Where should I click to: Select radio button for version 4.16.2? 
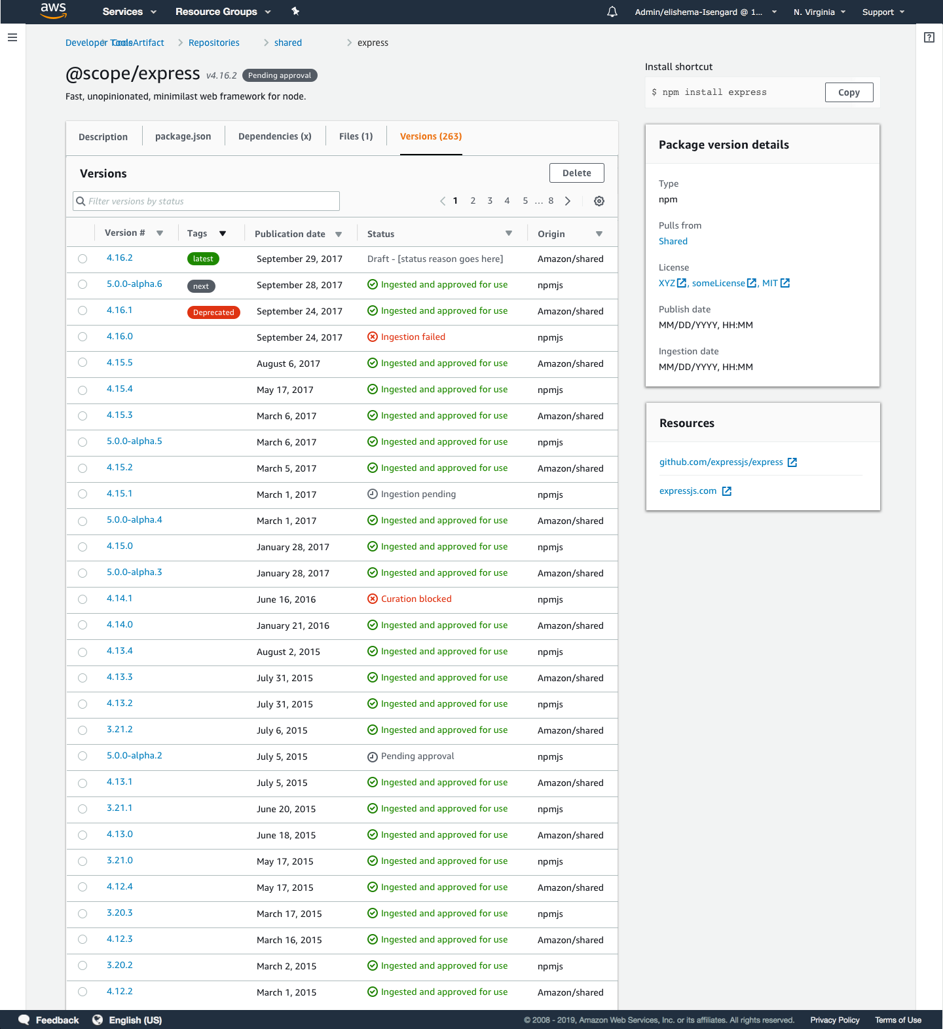point(83,259)
